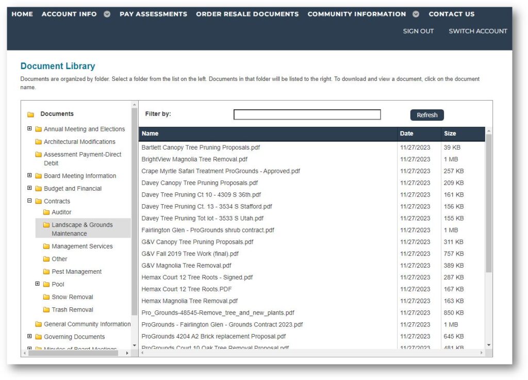Screen dimensions: 528x380
Task: Click the Auditor folder icon
Action: pos(46,212)
